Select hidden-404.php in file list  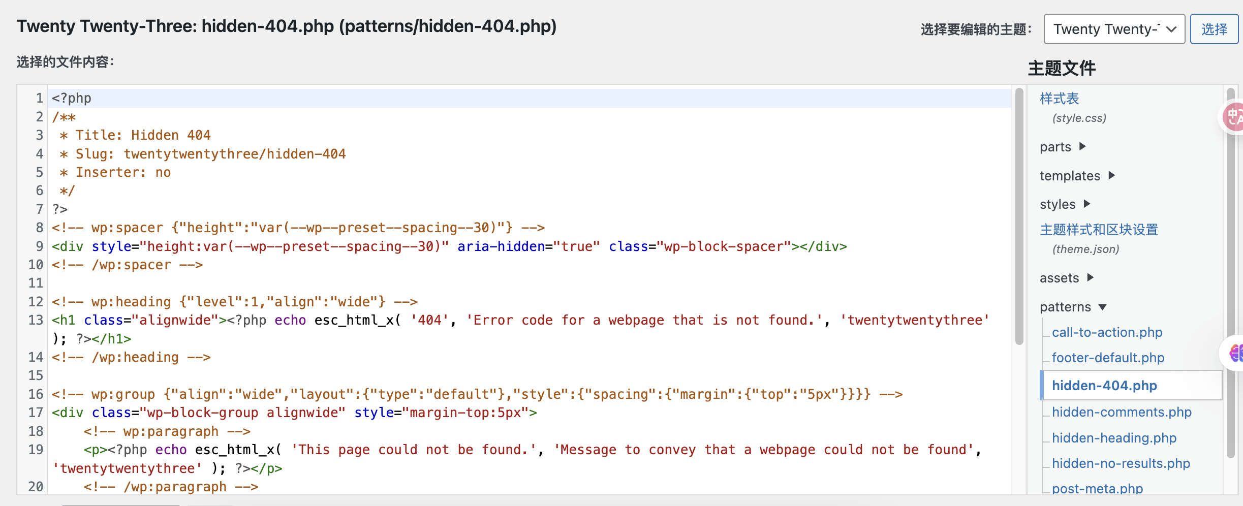tap(1104, 386)
